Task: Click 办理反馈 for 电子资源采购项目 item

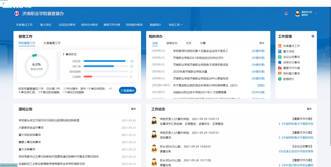Action: (x=258, y=65)
